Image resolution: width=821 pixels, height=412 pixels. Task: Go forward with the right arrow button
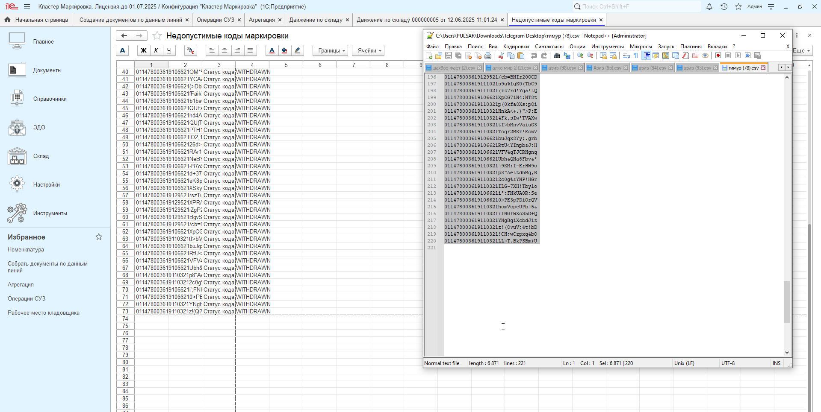pyautogui.click(x=139, y=35)
